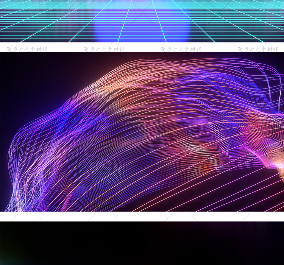Click the white strip below the wave image
The height and width of the screenshot is (265, 284).
point(142,216)
